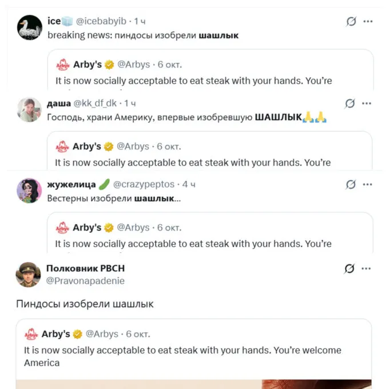The height and width of the screenshot is (389, 389).
Task: Click the Grok icon on жужелица's tweet
Action: (x=351, y=185)
